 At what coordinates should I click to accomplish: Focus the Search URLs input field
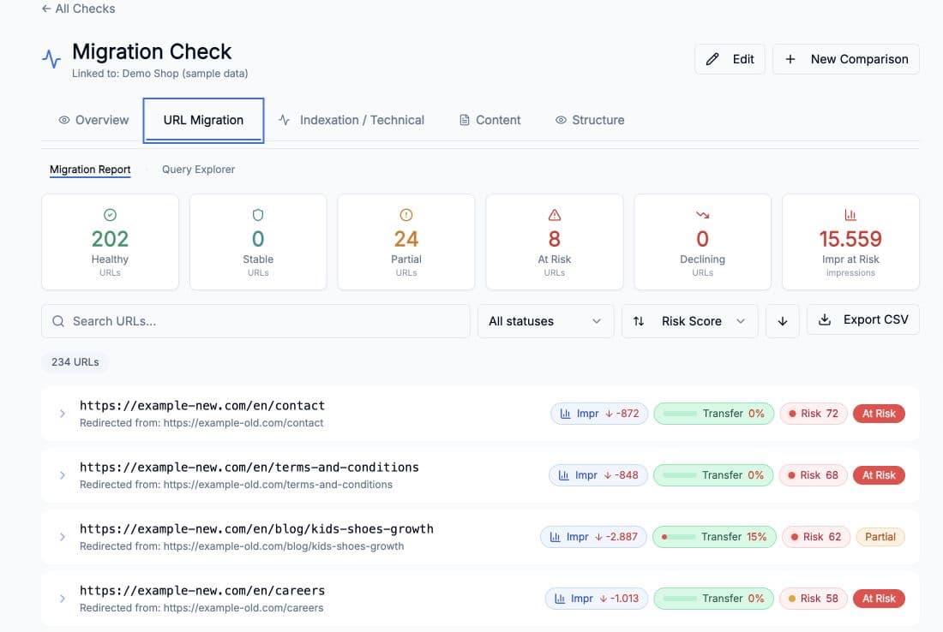255,321
